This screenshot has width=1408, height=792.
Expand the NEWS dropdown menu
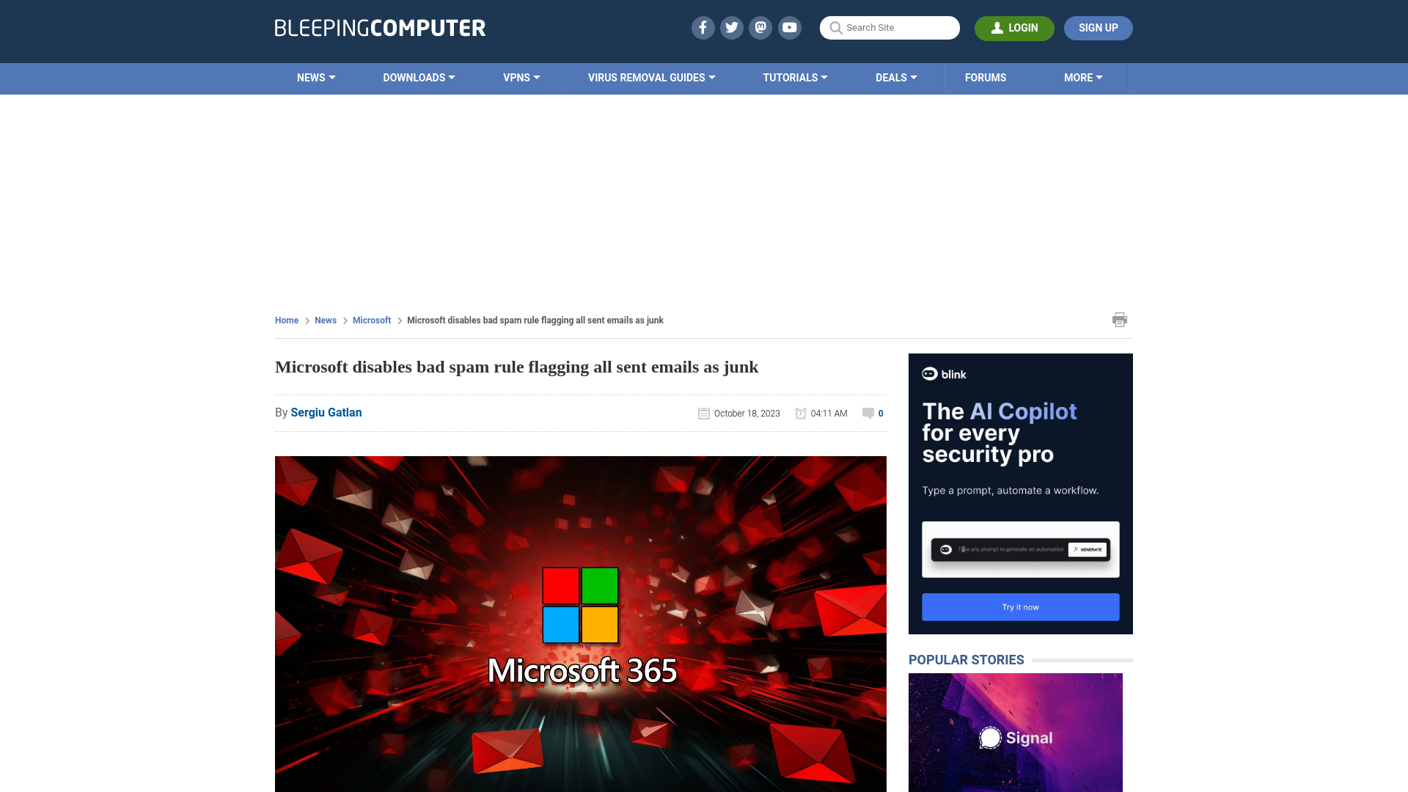(316, 77)
